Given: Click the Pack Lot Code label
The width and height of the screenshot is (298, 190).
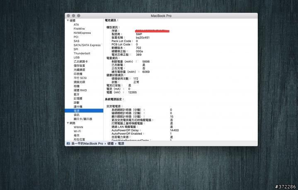Looking at the screenshot, I should pos(122,41).
